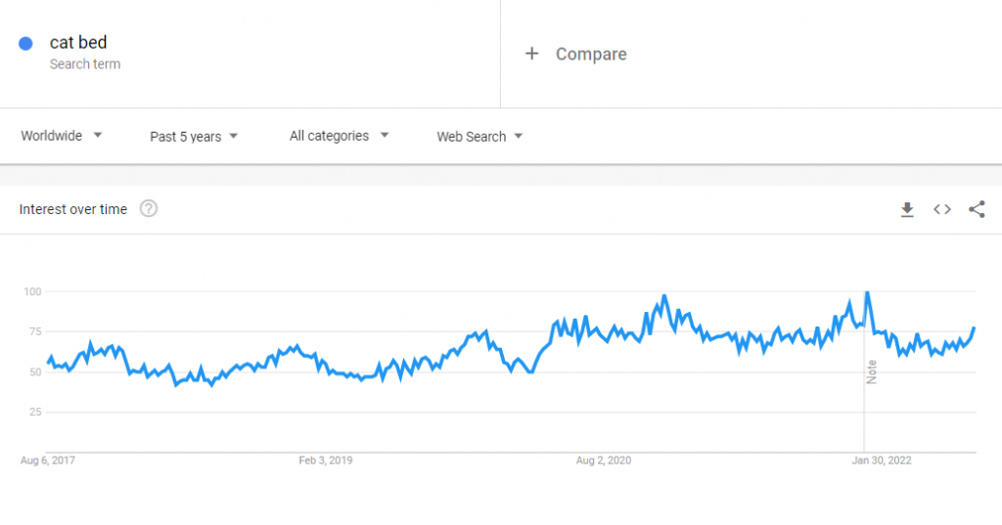Open help for Interest over time
This screenshot has width=1002, height=525.
(x=149, y=208)
